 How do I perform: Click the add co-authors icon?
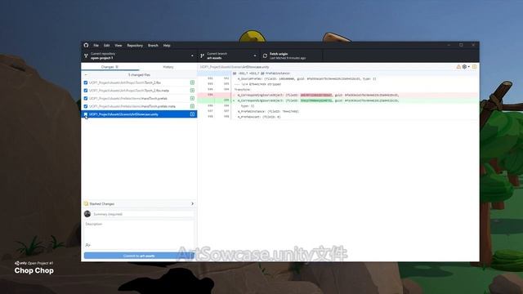point(87,245)
